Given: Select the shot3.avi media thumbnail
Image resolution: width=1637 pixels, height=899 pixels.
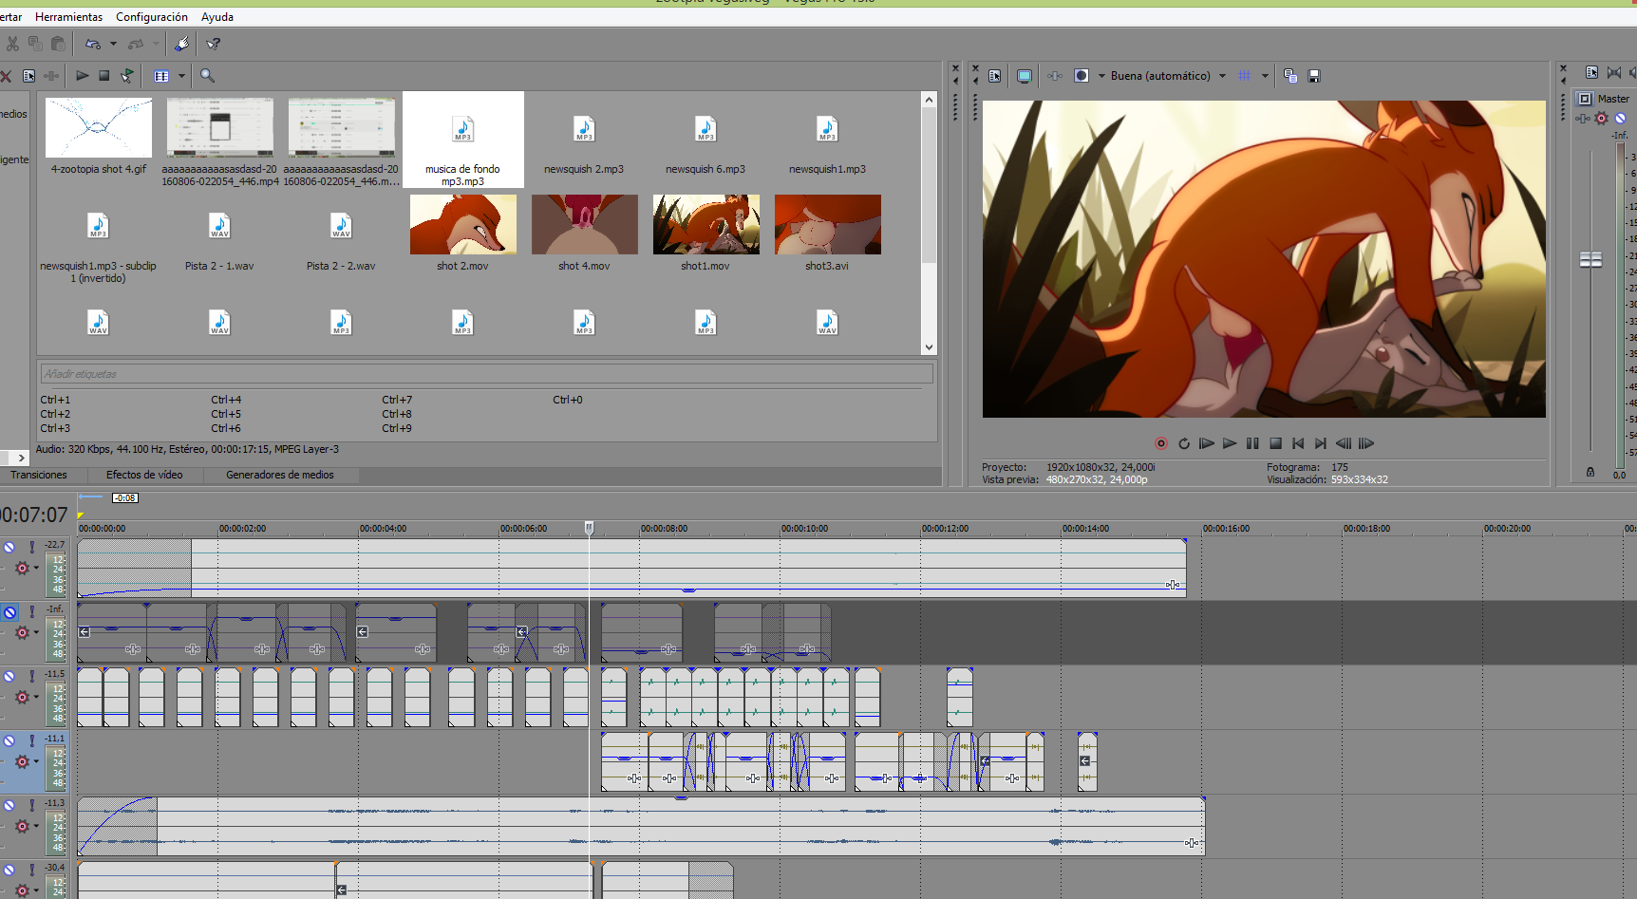Looking at the screenshot, I should click(828, 224).
